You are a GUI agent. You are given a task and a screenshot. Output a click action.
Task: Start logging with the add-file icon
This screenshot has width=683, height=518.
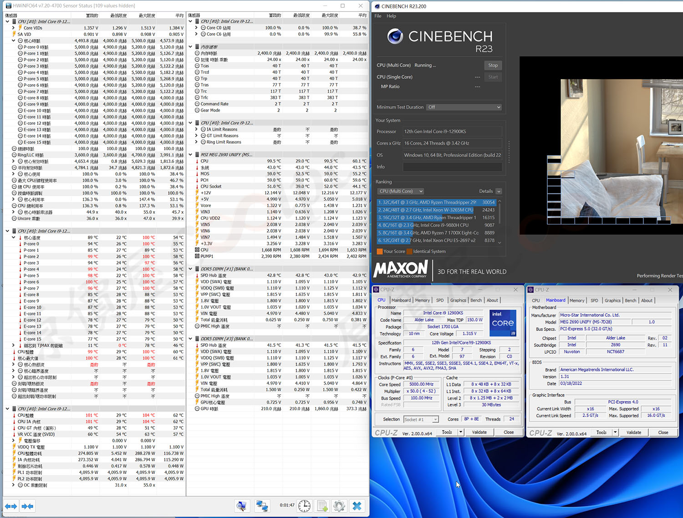322,506
